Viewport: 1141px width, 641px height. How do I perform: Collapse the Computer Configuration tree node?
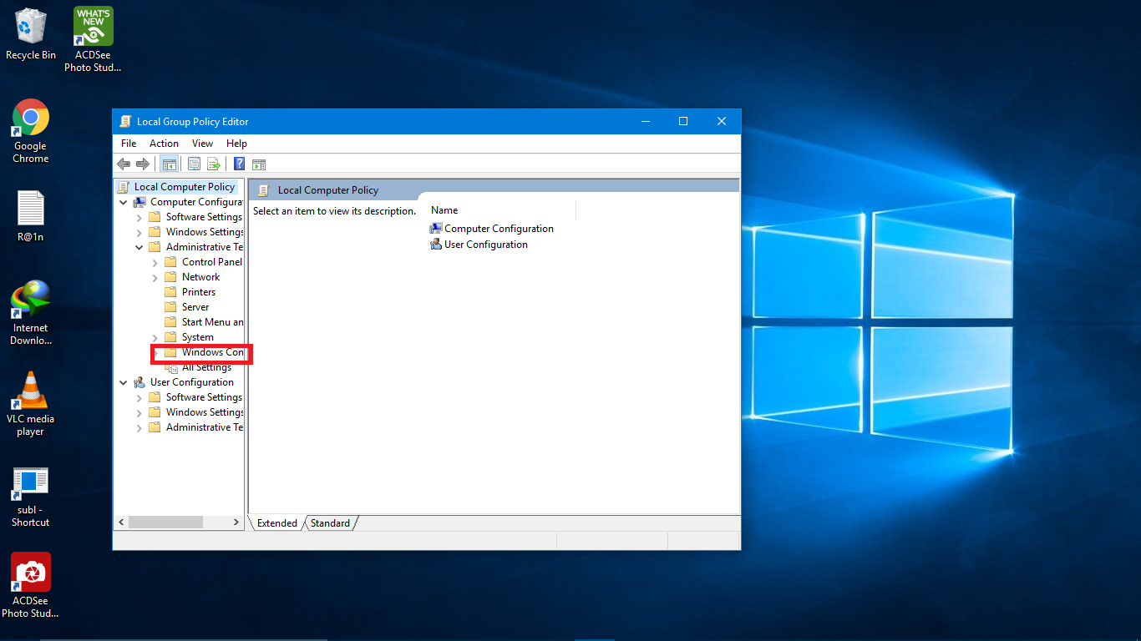[123, 201]
